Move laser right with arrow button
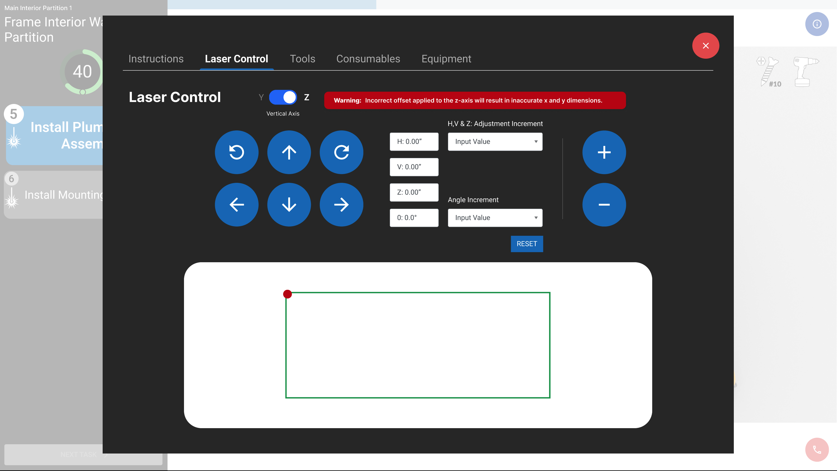This screenshot has width=837, height=471. tap(341, 205)
